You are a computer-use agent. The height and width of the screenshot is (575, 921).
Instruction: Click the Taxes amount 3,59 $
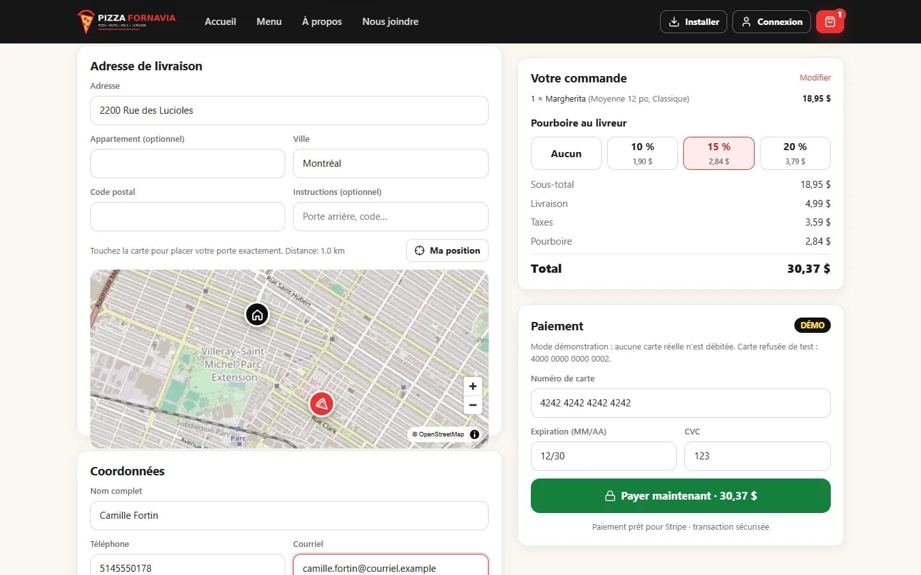click(818, 222)
